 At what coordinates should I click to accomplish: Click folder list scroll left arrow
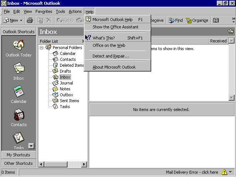pos(41,164)
